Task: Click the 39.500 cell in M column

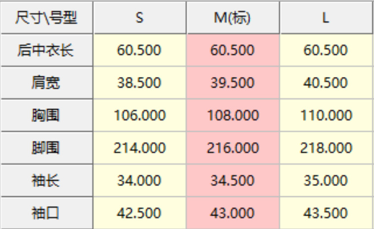Action: (233, 83)
